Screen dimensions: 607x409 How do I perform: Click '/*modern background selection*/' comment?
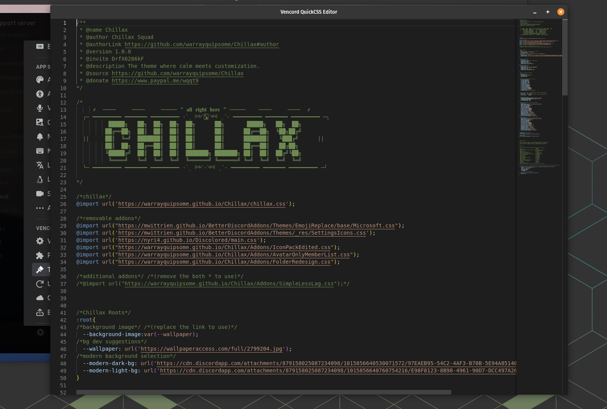126,356
